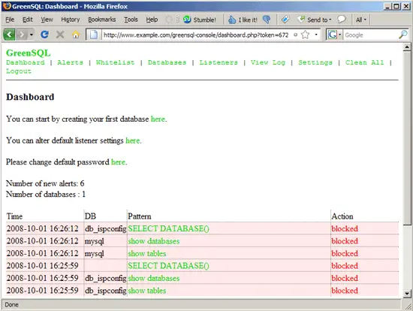
Task: Click the vertical scrollbar thumb
Action: [x=407, y=138]
